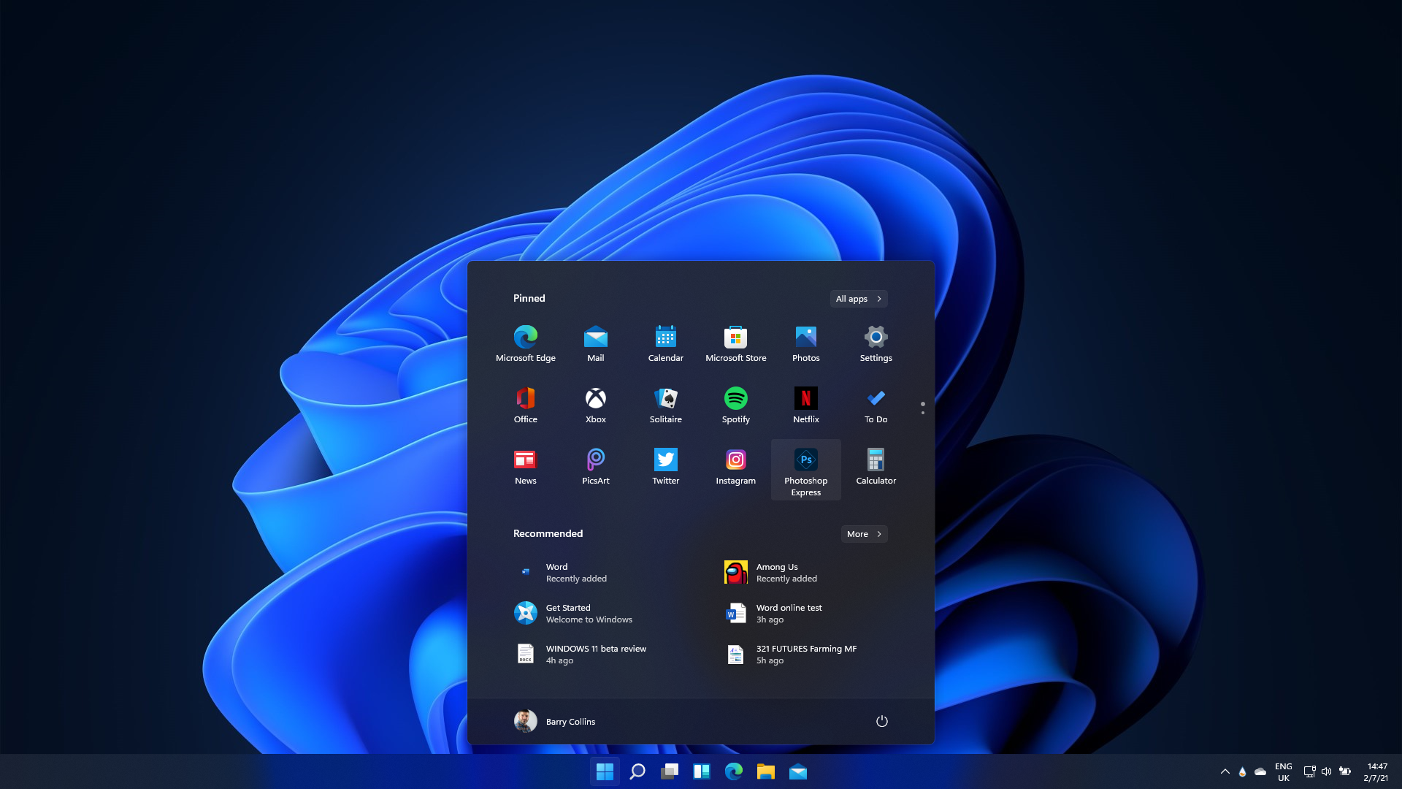Viewport: 1402px width, 789px height.
Task: Open Microsoft Edge browser
Action: point(525,341)
